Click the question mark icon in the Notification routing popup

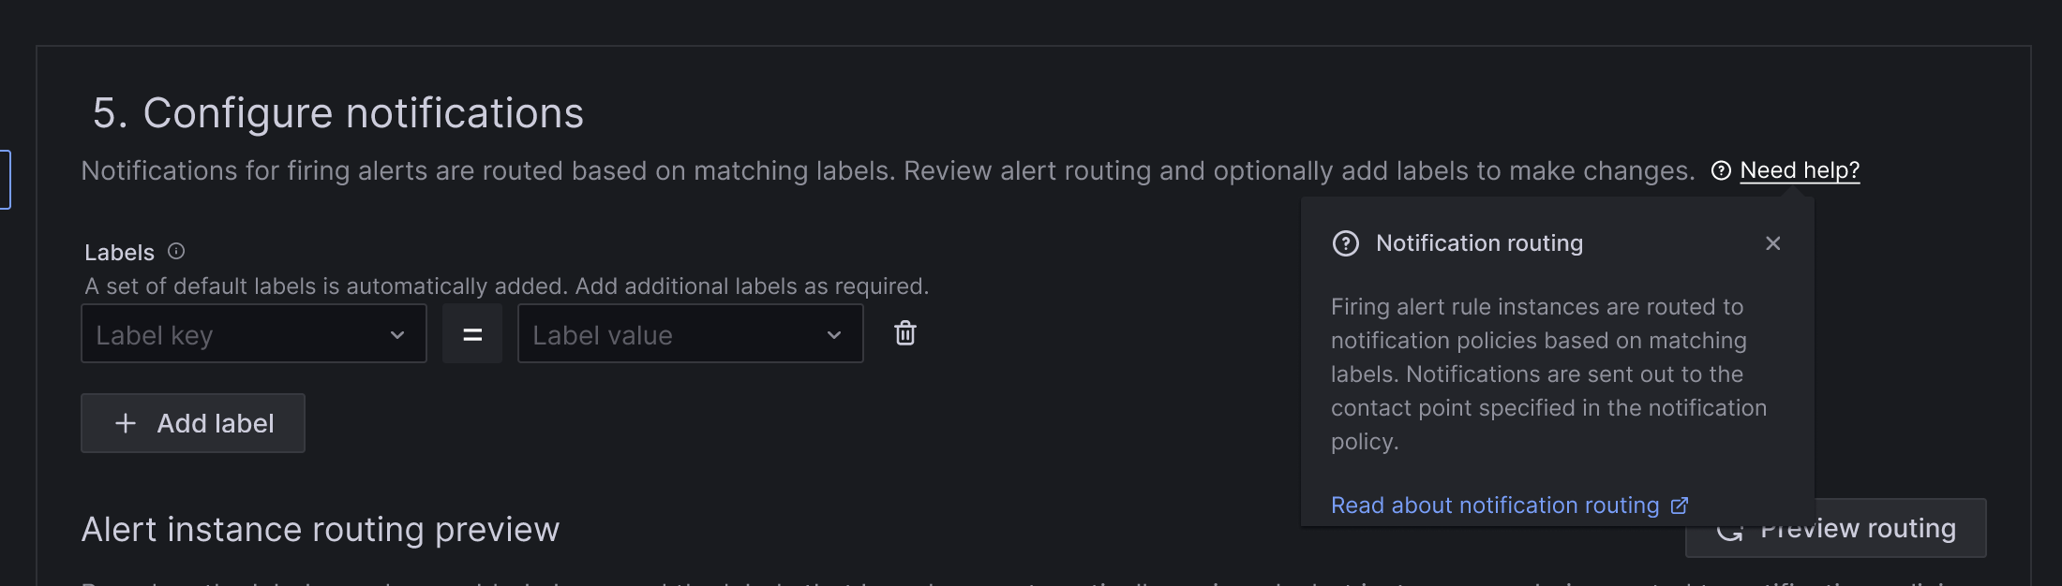click(x=1345, y=243)
